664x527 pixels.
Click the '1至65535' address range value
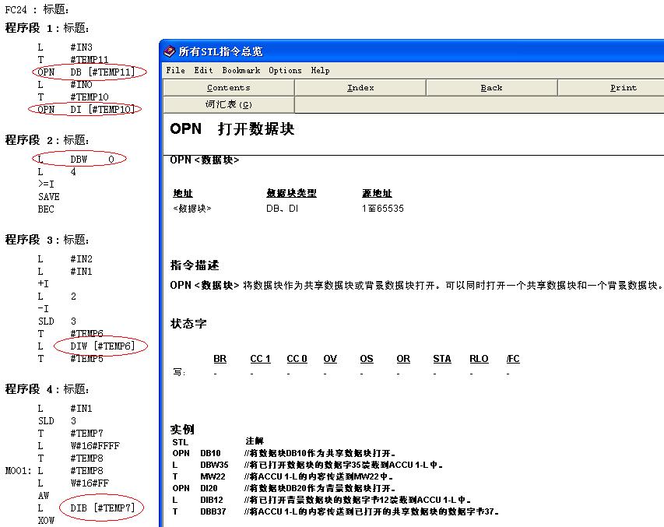[x=383, y=209]
